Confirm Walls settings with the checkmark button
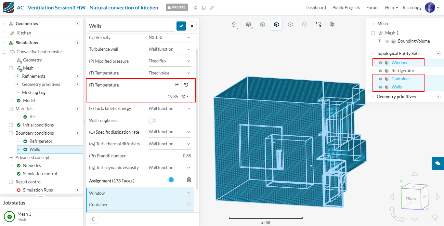 [x=181, y=26]
